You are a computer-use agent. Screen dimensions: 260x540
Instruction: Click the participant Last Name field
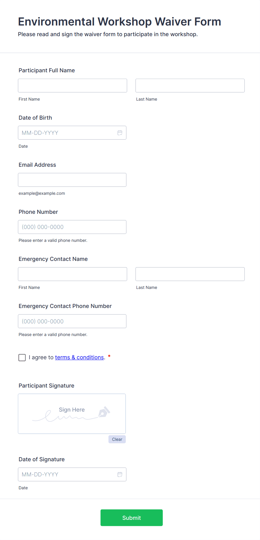click(x=190, y=86)
